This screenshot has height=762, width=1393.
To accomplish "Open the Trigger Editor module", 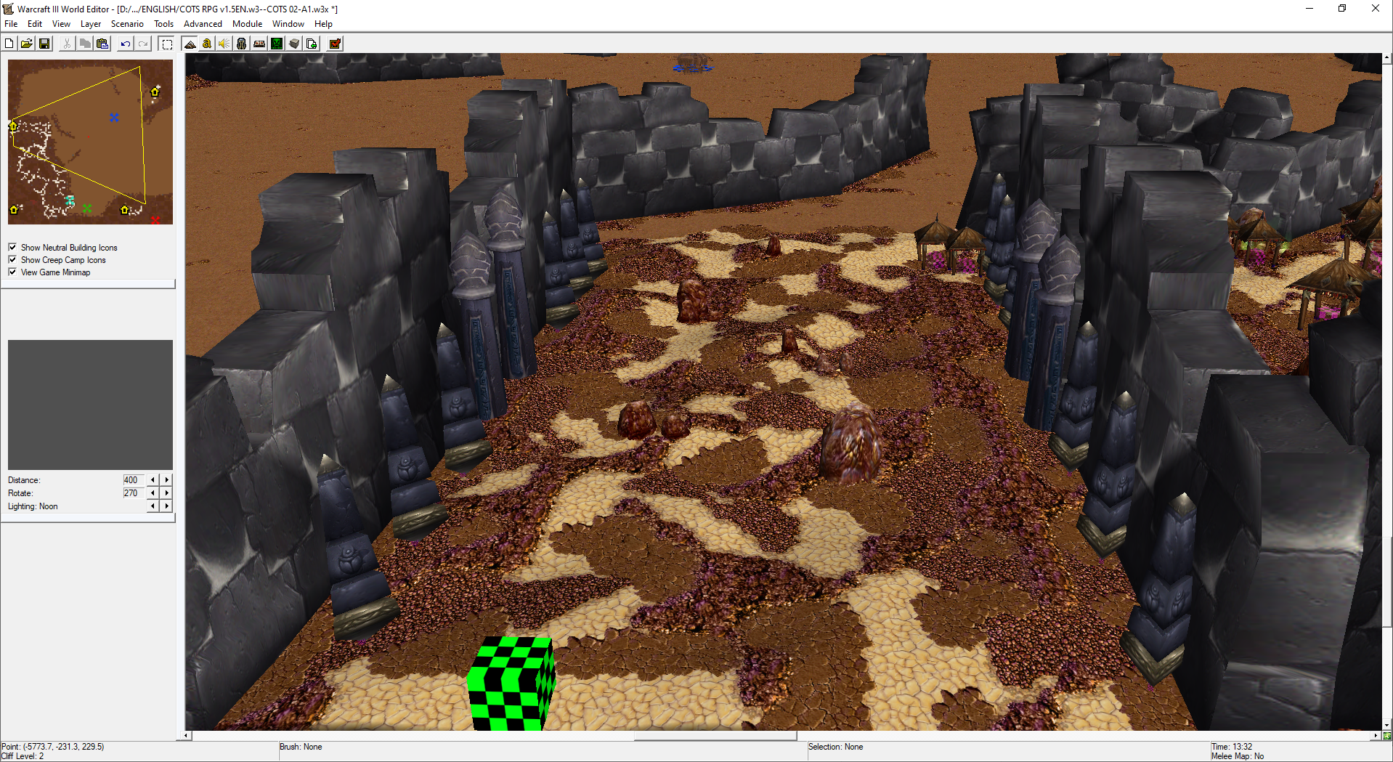I will [207, 44].
